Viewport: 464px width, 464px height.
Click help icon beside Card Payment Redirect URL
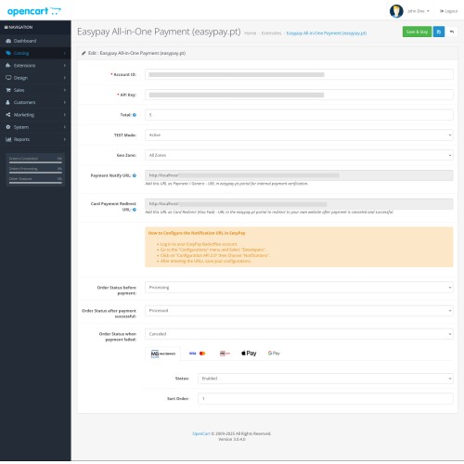(135, 210)
